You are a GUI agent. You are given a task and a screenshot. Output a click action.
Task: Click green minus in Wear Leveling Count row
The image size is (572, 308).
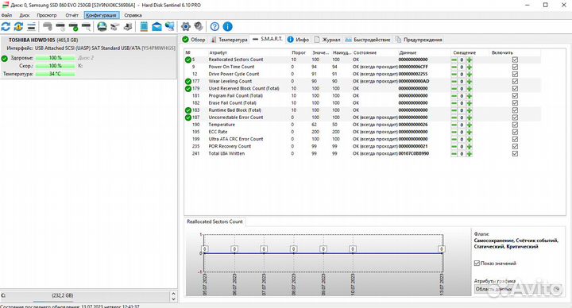click(454, 81)
